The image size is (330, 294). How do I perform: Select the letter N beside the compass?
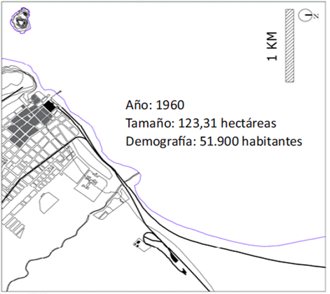click(x=316, y=16)
